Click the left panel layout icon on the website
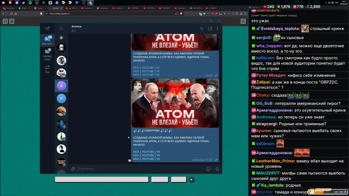Viewport: 349px width, 196px height. [x=5, y=21]
